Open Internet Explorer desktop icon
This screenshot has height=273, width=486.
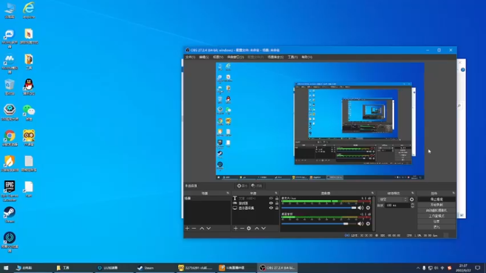pyautogui.click(x=29, y=10)
